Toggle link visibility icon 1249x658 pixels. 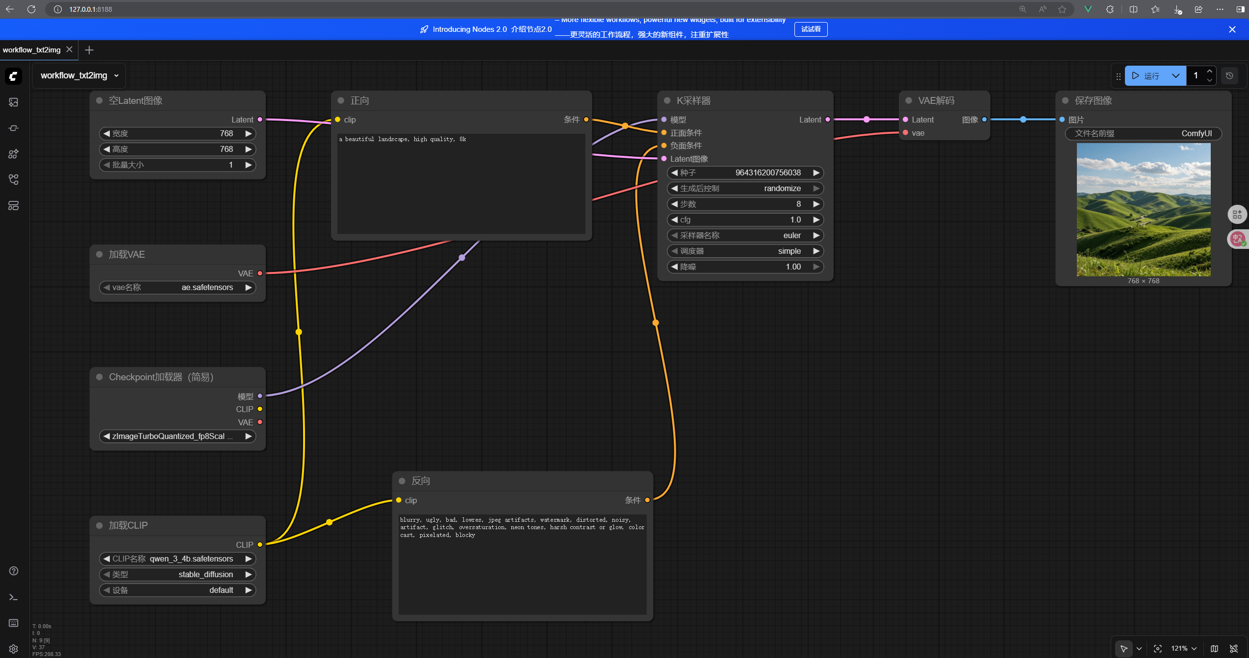(1234, 648)
